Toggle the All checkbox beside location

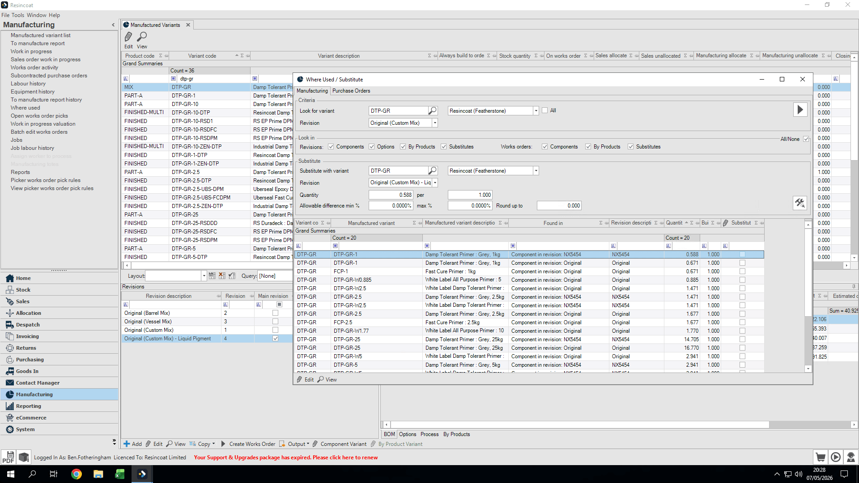tap(544, 110)
